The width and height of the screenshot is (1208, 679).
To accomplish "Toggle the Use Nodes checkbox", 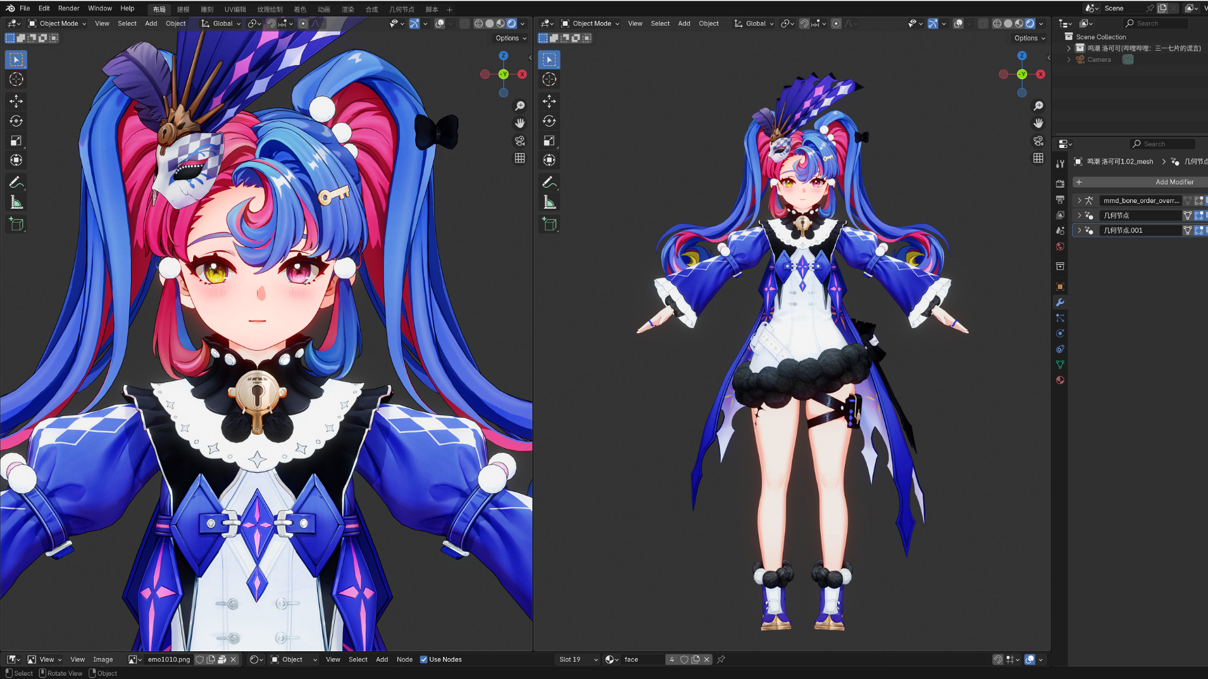I will (x=424, y=659).
